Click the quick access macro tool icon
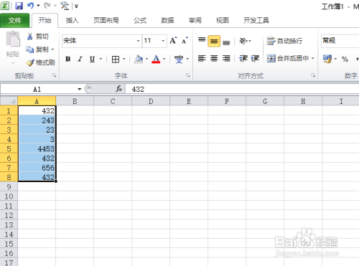 65,6
